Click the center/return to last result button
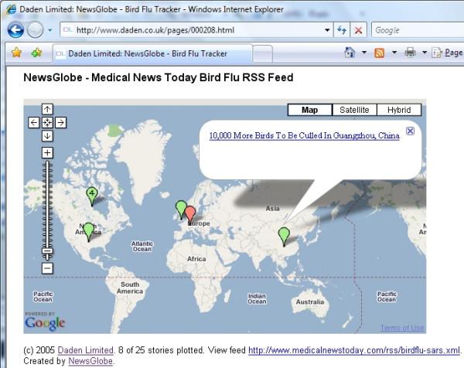This screenshot has width=464, height=368. point(47,123)
